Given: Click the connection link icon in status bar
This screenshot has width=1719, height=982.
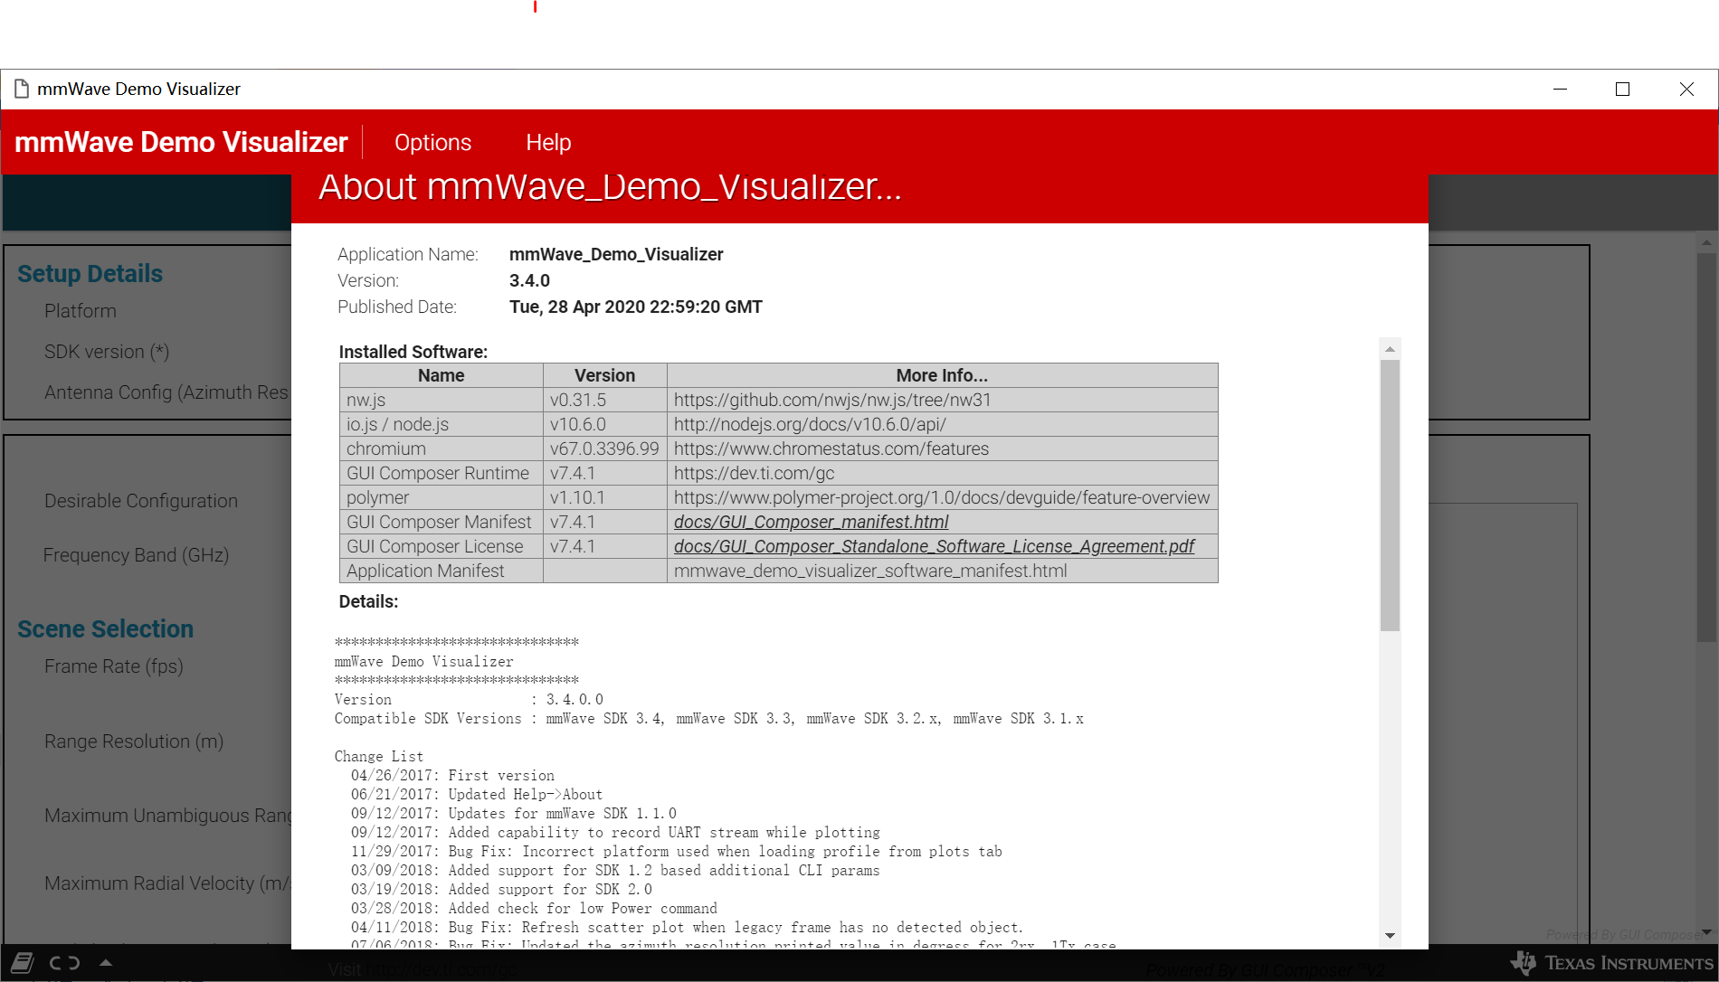Looking at the screenshot, I should click(x=64, y=963).
